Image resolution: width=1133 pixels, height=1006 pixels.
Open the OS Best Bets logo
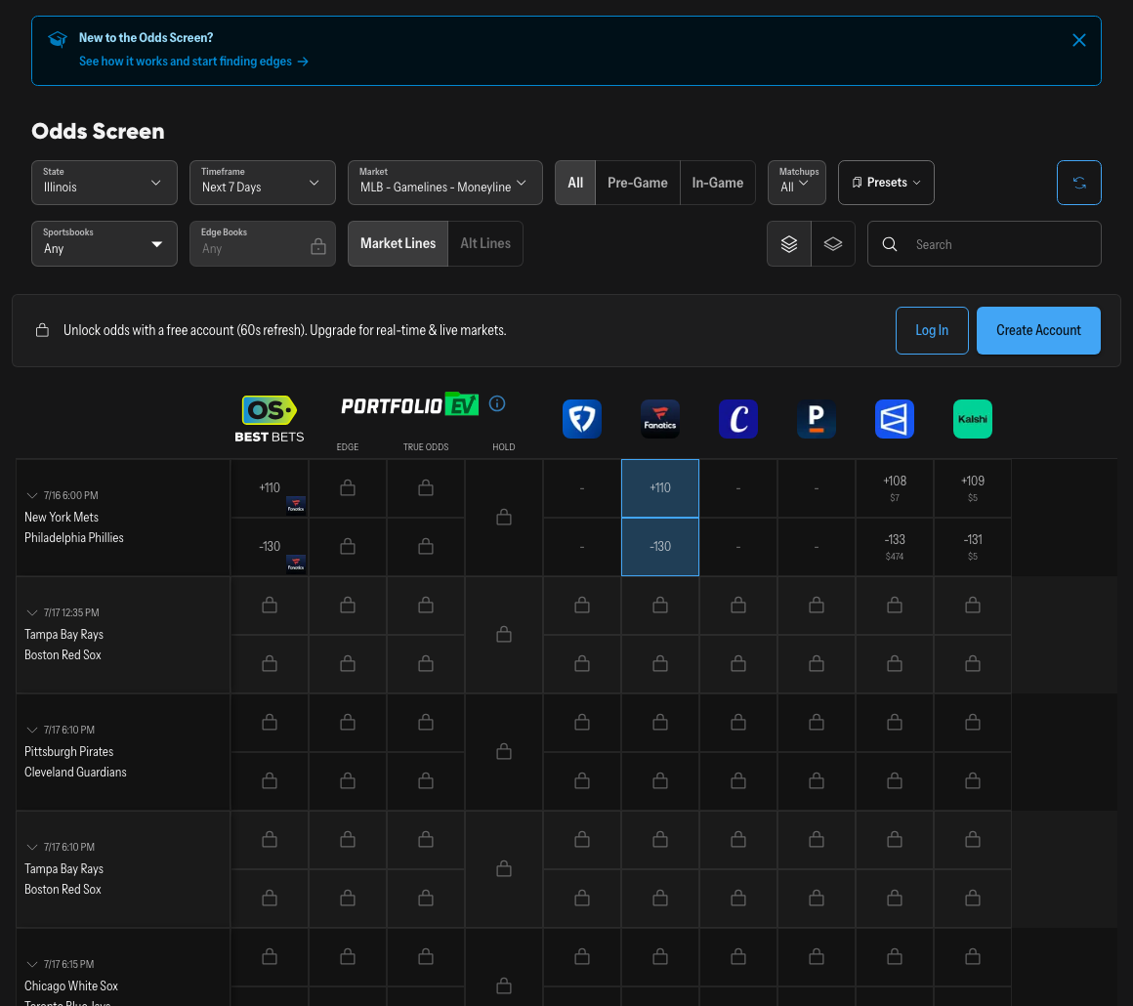coord(270,418)
